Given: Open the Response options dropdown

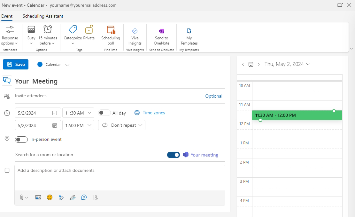Looking at the screenshot, I should point(10,35).
